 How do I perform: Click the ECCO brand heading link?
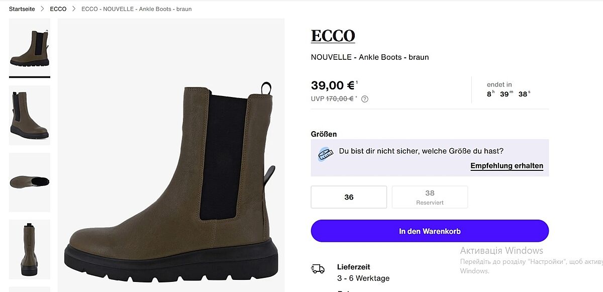pyautogui.click(x=333, y=36)
